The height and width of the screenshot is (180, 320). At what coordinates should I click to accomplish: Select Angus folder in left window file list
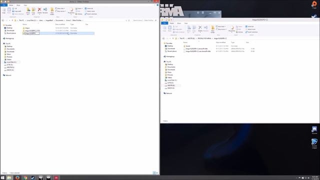pyautogui.click(x=27, y=28)
